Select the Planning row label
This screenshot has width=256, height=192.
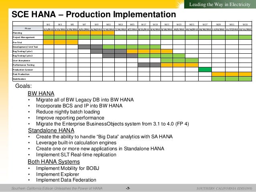(18, 33)
